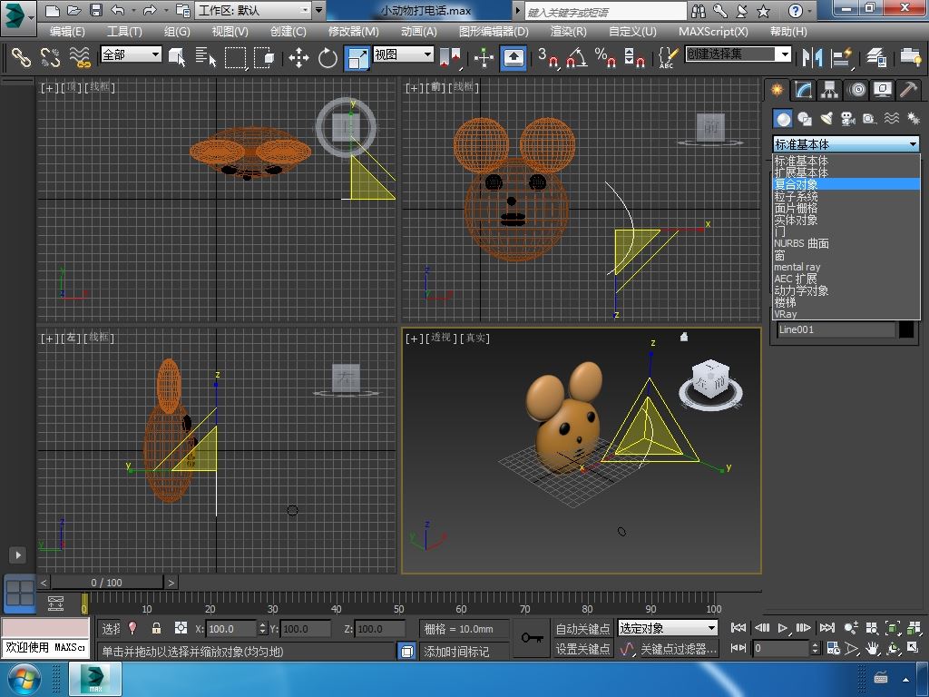Click the Select and Manipulate tool
This screenshot has width=929, height=697.
(484, 57)
